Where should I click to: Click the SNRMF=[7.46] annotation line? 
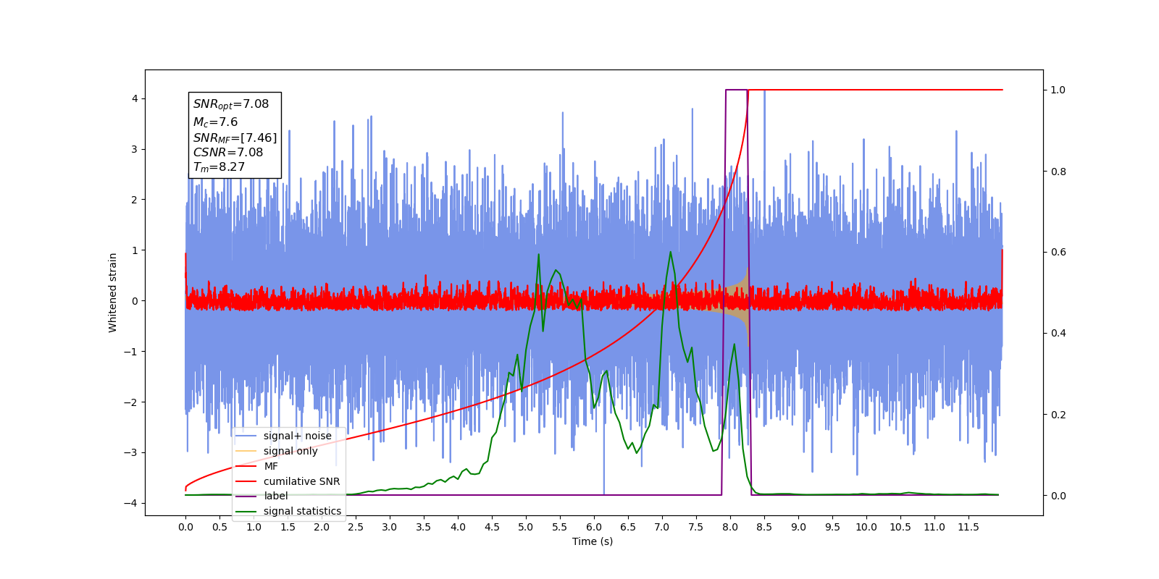235,138
